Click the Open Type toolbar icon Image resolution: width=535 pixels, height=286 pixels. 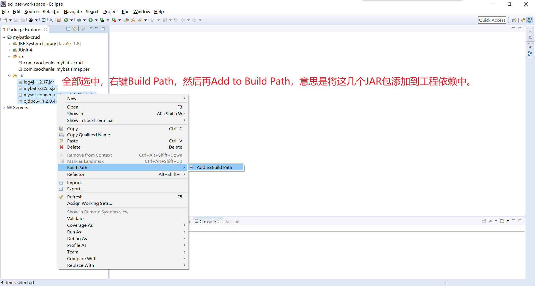(x=127, y=20)
